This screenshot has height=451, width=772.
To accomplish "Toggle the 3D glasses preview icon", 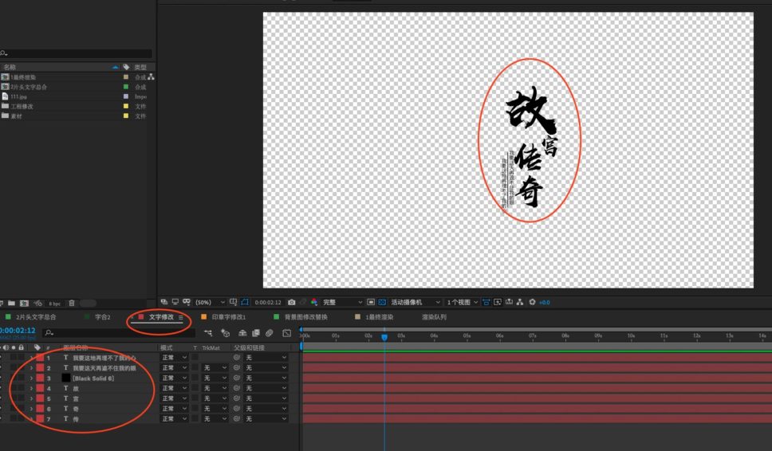I will [x=187, y=302].
